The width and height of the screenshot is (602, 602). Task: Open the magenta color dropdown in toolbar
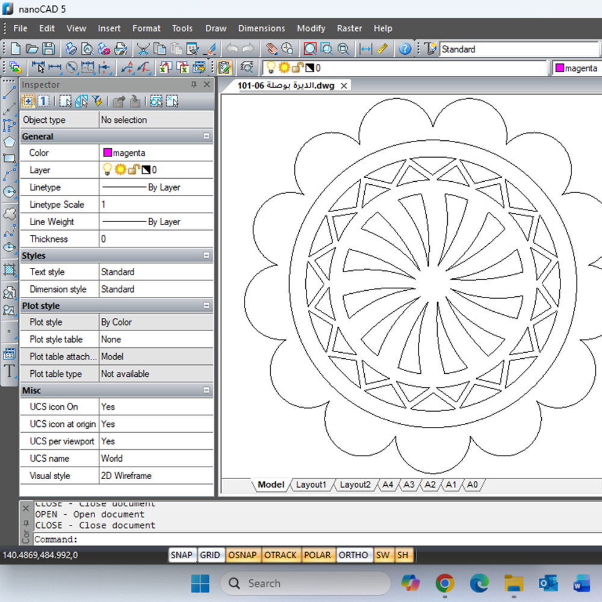577,68
